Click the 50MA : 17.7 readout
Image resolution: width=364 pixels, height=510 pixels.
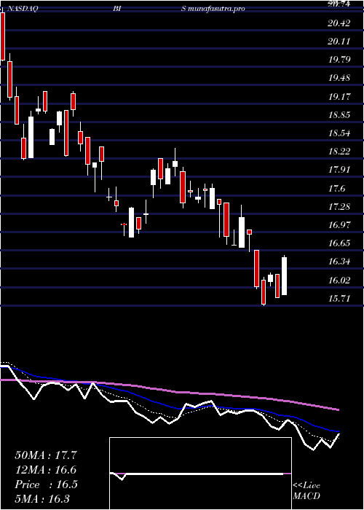[x=46, y=455]
